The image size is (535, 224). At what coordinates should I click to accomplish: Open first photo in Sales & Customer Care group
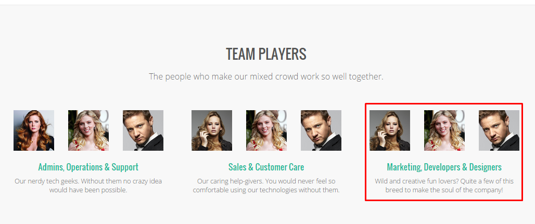(x=212, y=130)
